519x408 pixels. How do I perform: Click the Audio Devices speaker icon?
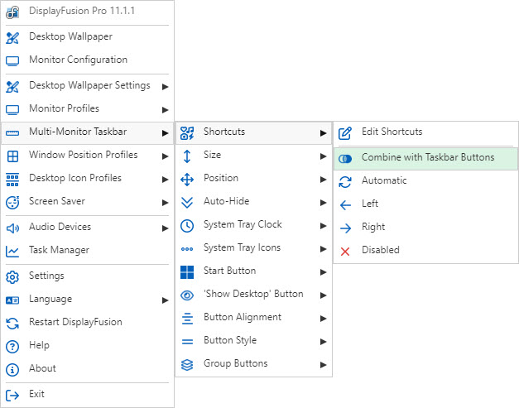(12, 228)
